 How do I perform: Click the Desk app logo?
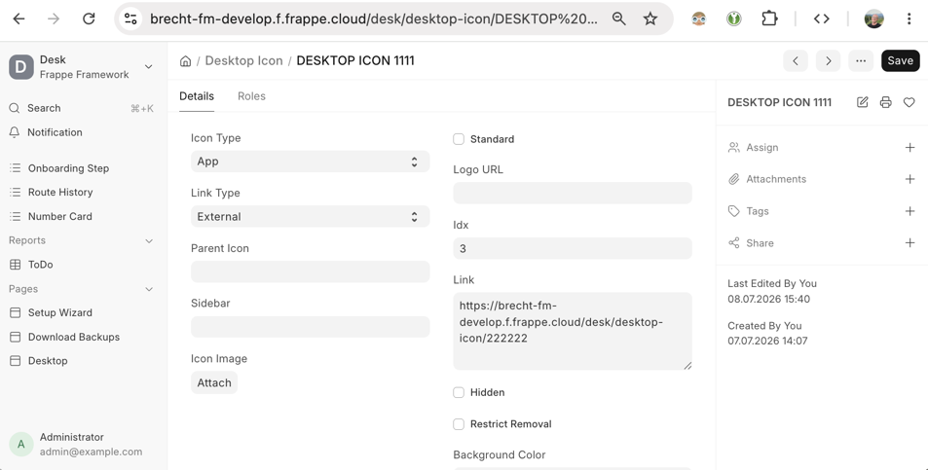(20, 67)
